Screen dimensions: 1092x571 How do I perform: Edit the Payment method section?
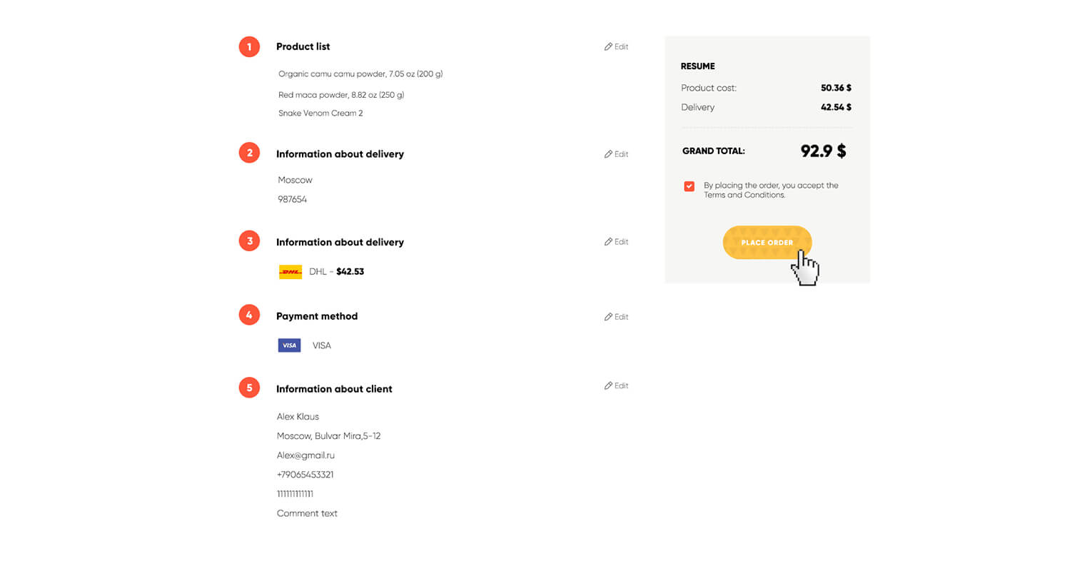(616, 317)
